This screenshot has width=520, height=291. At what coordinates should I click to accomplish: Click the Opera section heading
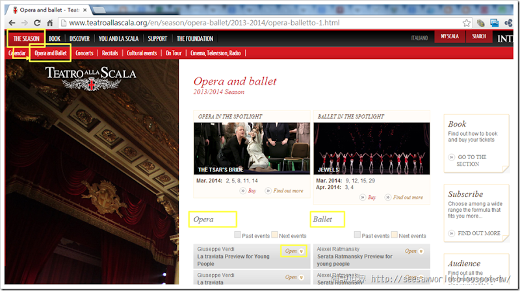pos(203,219)
